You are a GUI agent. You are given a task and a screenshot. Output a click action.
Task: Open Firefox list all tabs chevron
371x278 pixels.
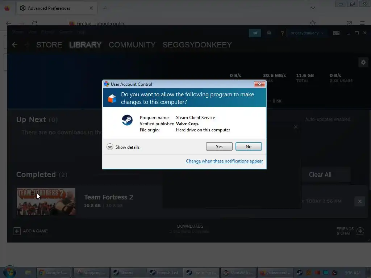coord(313,8)
